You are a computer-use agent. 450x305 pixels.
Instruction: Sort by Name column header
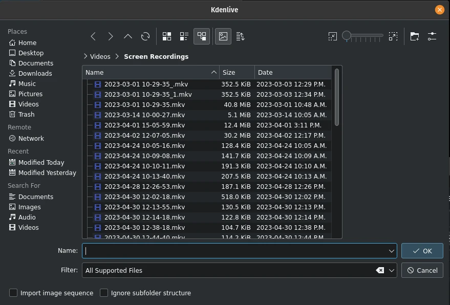coord(151,73)
